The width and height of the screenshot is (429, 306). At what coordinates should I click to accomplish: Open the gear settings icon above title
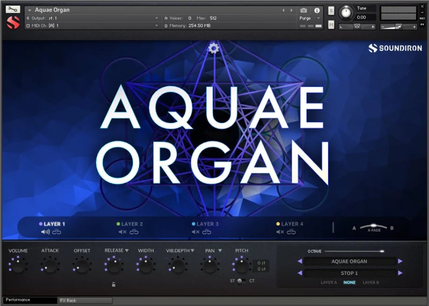coord(213,48)
